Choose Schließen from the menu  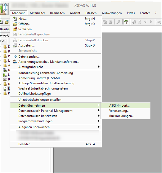pos(56,29)
